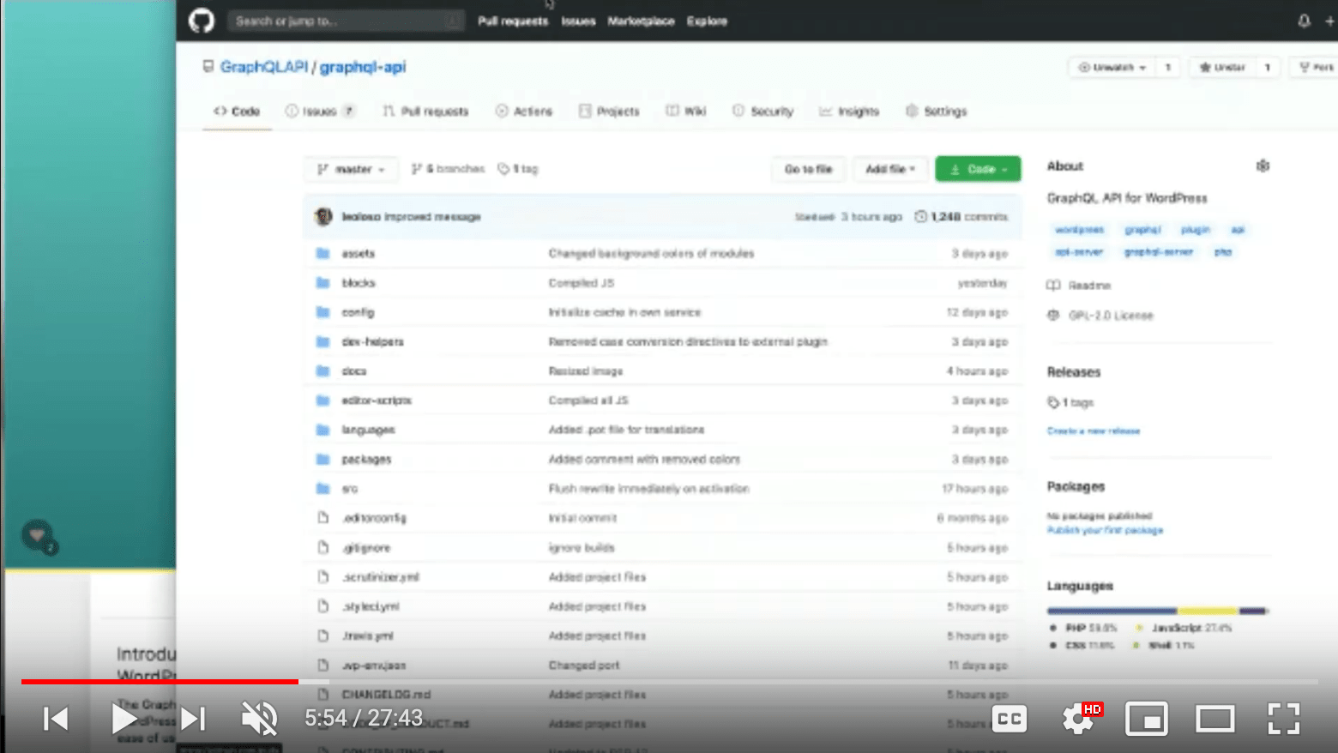This screenshot has height=753, width=1338.
Task: Open the .scrutinizer.yml file
Action: (381, 577)
